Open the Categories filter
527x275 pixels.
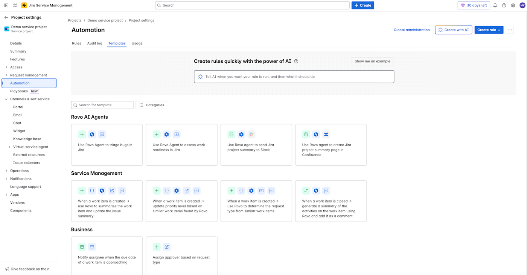click(x=151, y=105)
